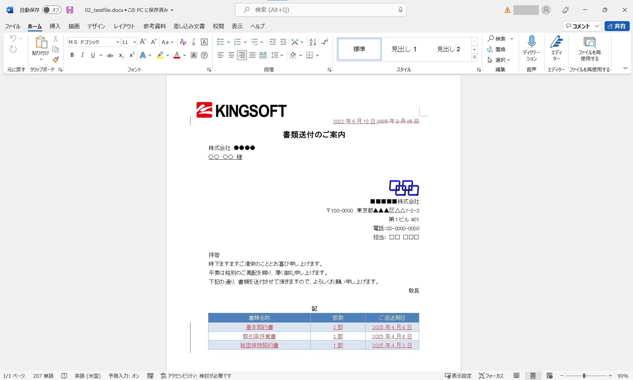Click the yellow text highlight color button
The width and height of the screenshot is (633, 380).
tap(160, 55)
